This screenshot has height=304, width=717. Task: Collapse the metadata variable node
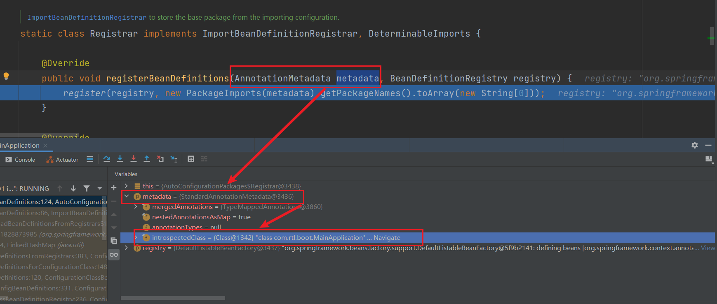point(127,196)
